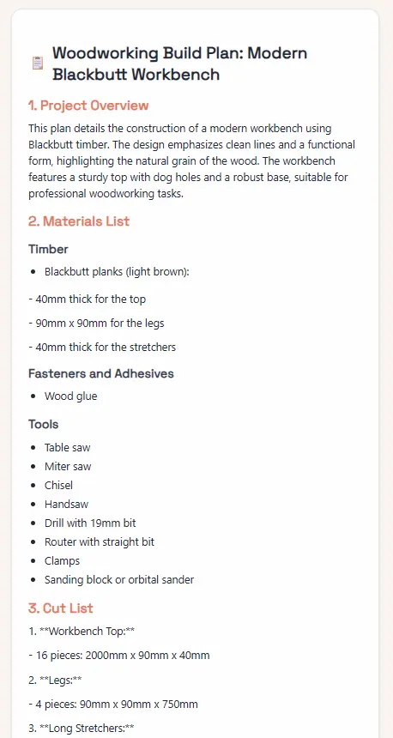Image resolution: width=393 pixels, height=738 pixels.
Task: Click the Router with straight bit item
Action: coord(100,542)
